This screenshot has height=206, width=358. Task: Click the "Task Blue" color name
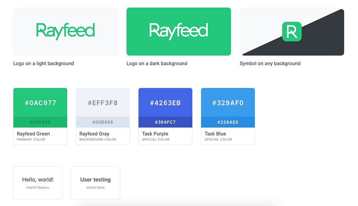click(x=216, y=134)
